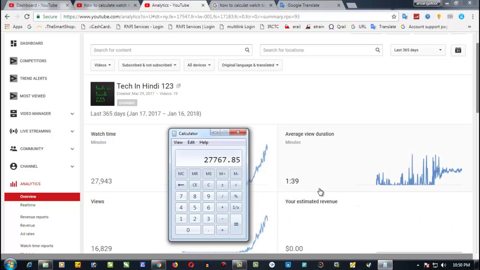Open the calculator Help menu
Screen dimensions: 480x270
[x=204, y=142]
